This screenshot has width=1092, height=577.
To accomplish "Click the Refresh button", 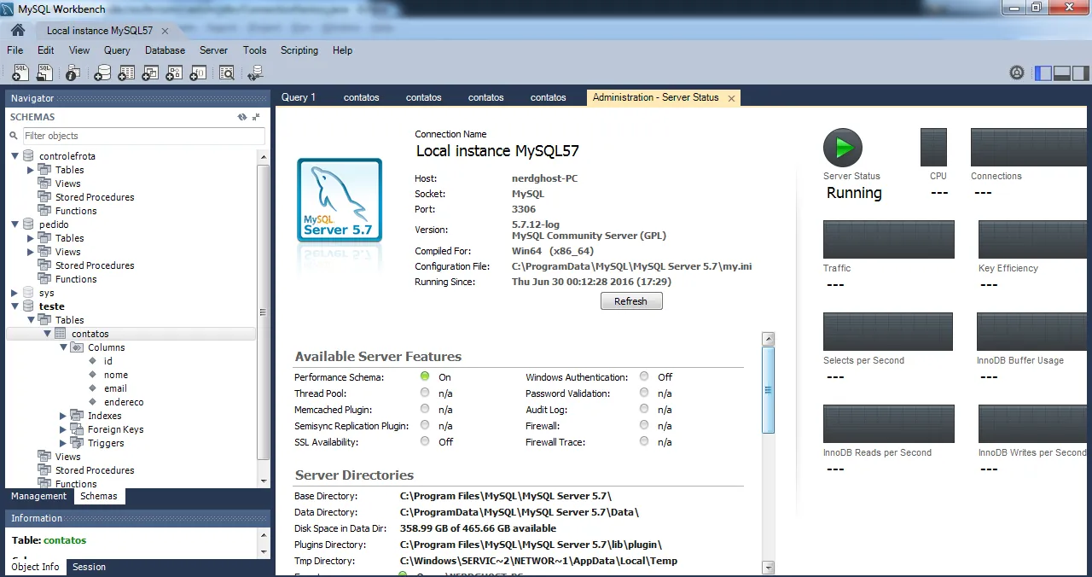I will 630,301.
